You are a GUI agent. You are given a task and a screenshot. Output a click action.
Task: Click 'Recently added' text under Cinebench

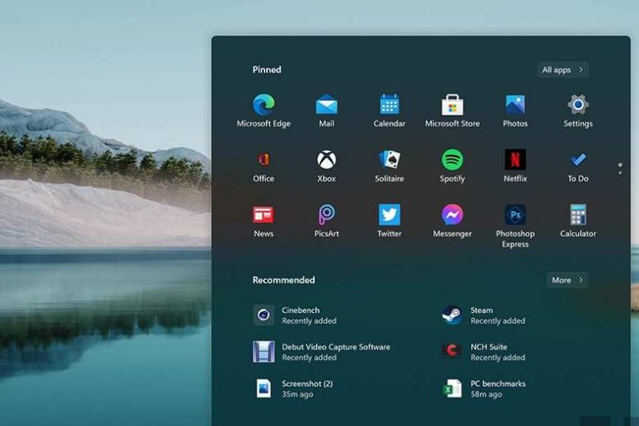tap(310, 321)
